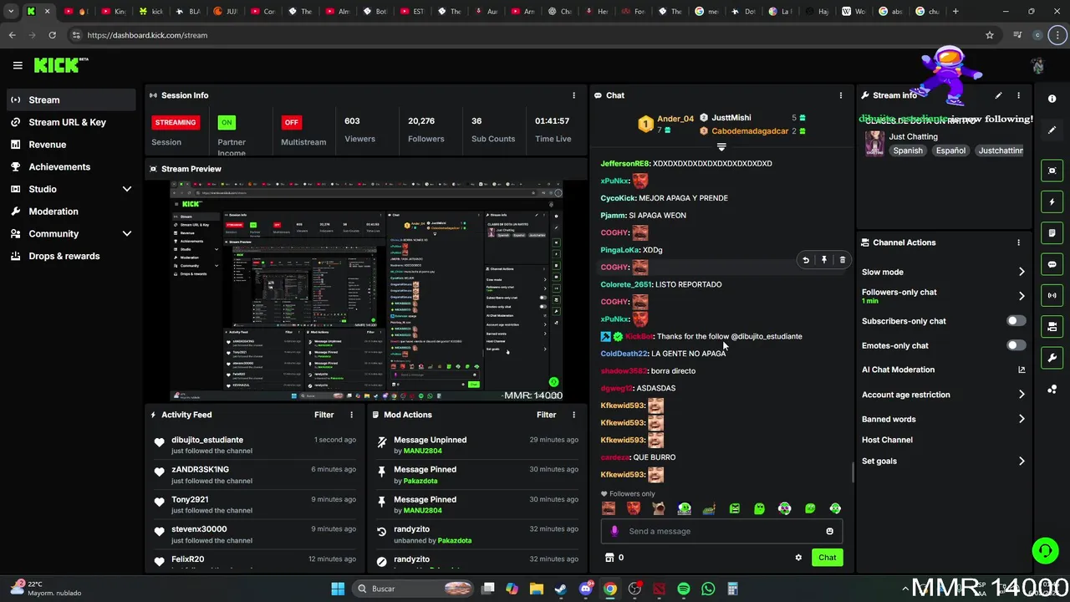Screen dimensions: 1070x602
Task: Click the Kick logo
Action: click(60, 65)
